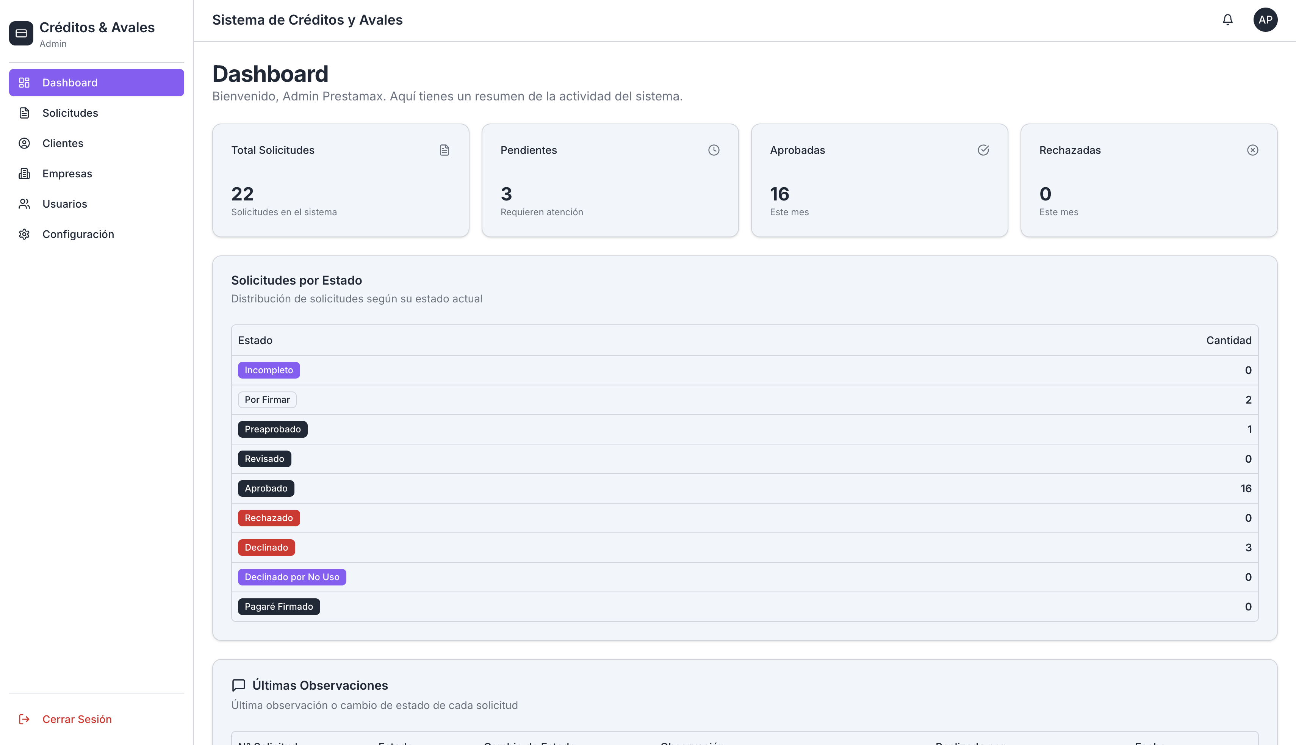The width and height of the screenshot is (1296, 745).
Task: Click the Aprobado row in status table
Action: coord(745,488)
